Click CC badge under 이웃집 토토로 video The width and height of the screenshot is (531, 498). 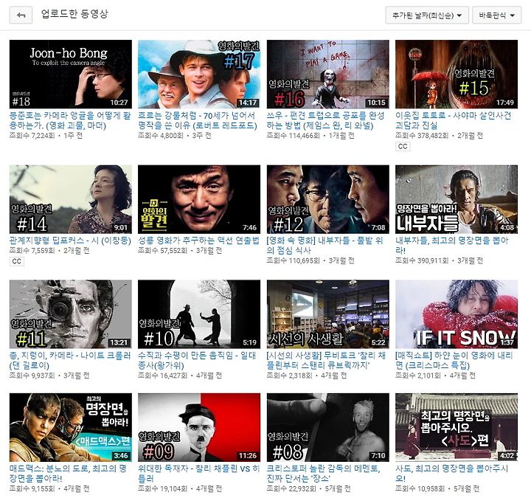(x=403, y=146)
